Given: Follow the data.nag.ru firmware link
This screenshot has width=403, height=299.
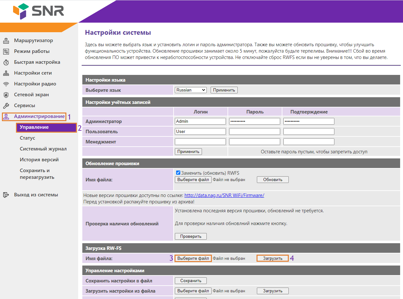Looking at the screenshot, I should [x=224, y=195].
